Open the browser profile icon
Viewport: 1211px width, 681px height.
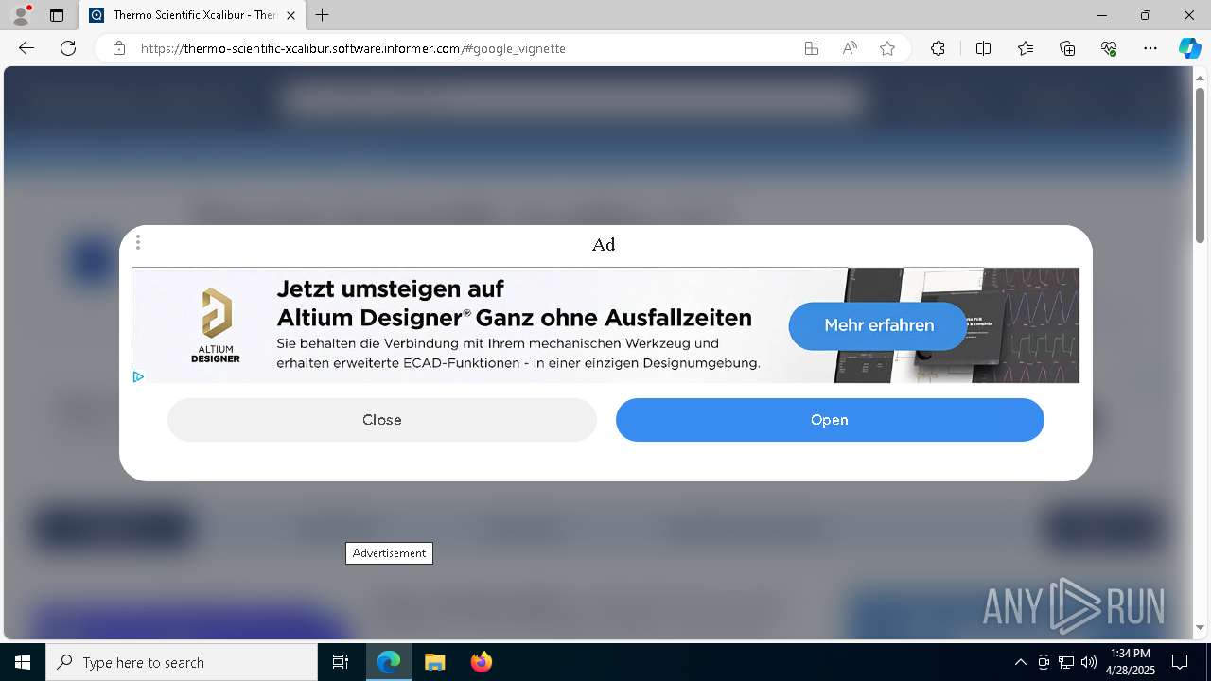[x=20, y=15]
